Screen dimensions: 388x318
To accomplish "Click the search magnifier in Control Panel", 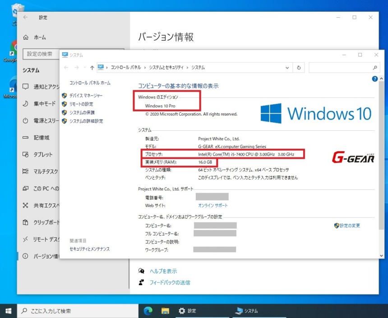I will (x=375, y=68).
